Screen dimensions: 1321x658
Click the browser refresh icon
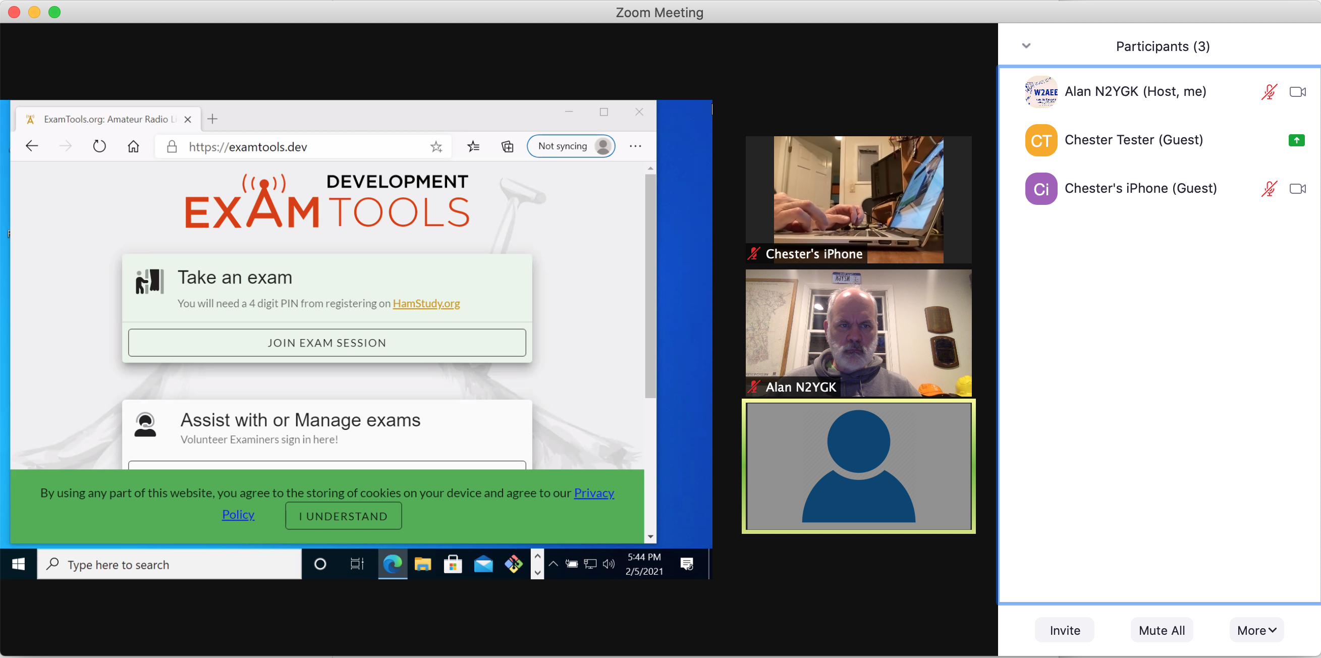99,147
